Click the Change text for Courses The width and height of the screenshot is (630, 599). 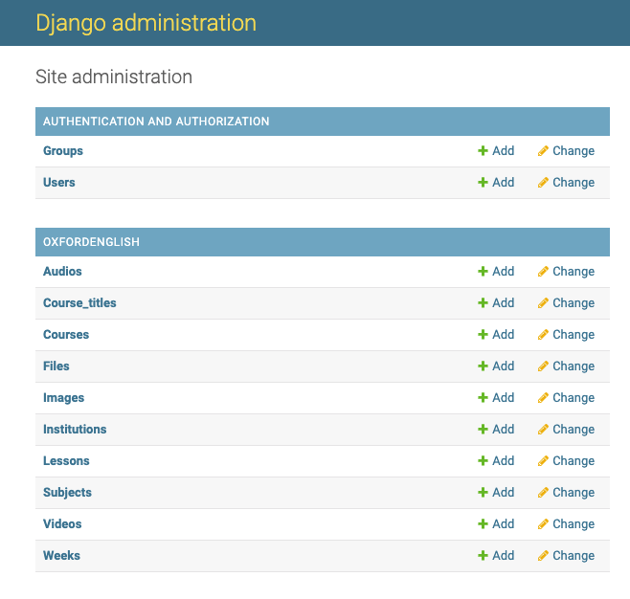(574, 335)
